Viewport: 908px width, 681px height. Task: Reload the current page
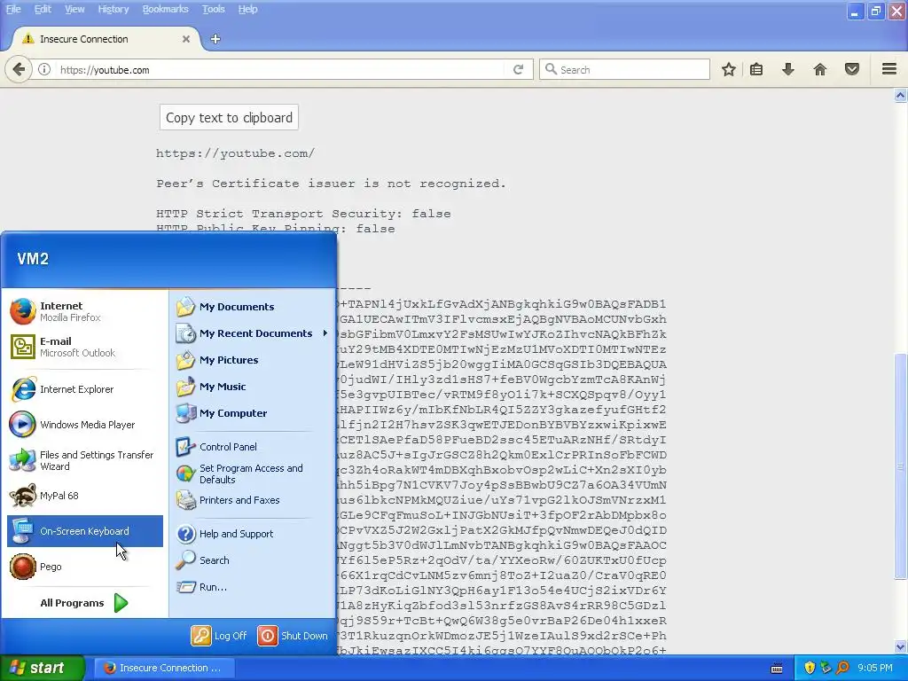518,69
